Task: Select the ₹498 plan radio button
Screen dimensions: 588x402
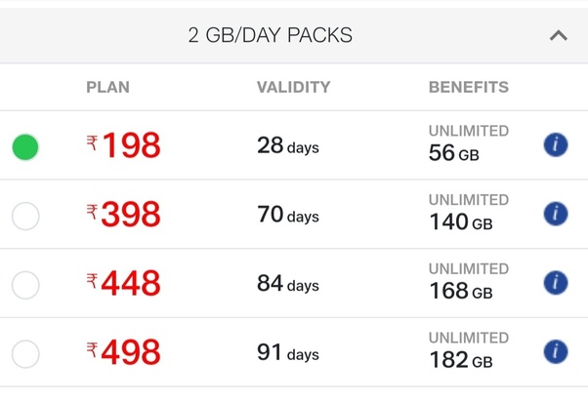Action: 25,353
